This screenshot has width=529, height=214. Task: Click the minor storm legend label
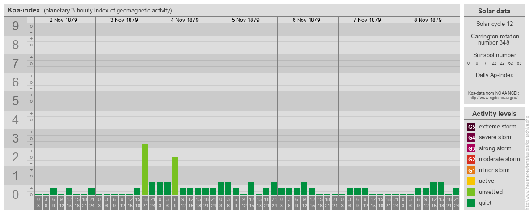tap(494, 170)
